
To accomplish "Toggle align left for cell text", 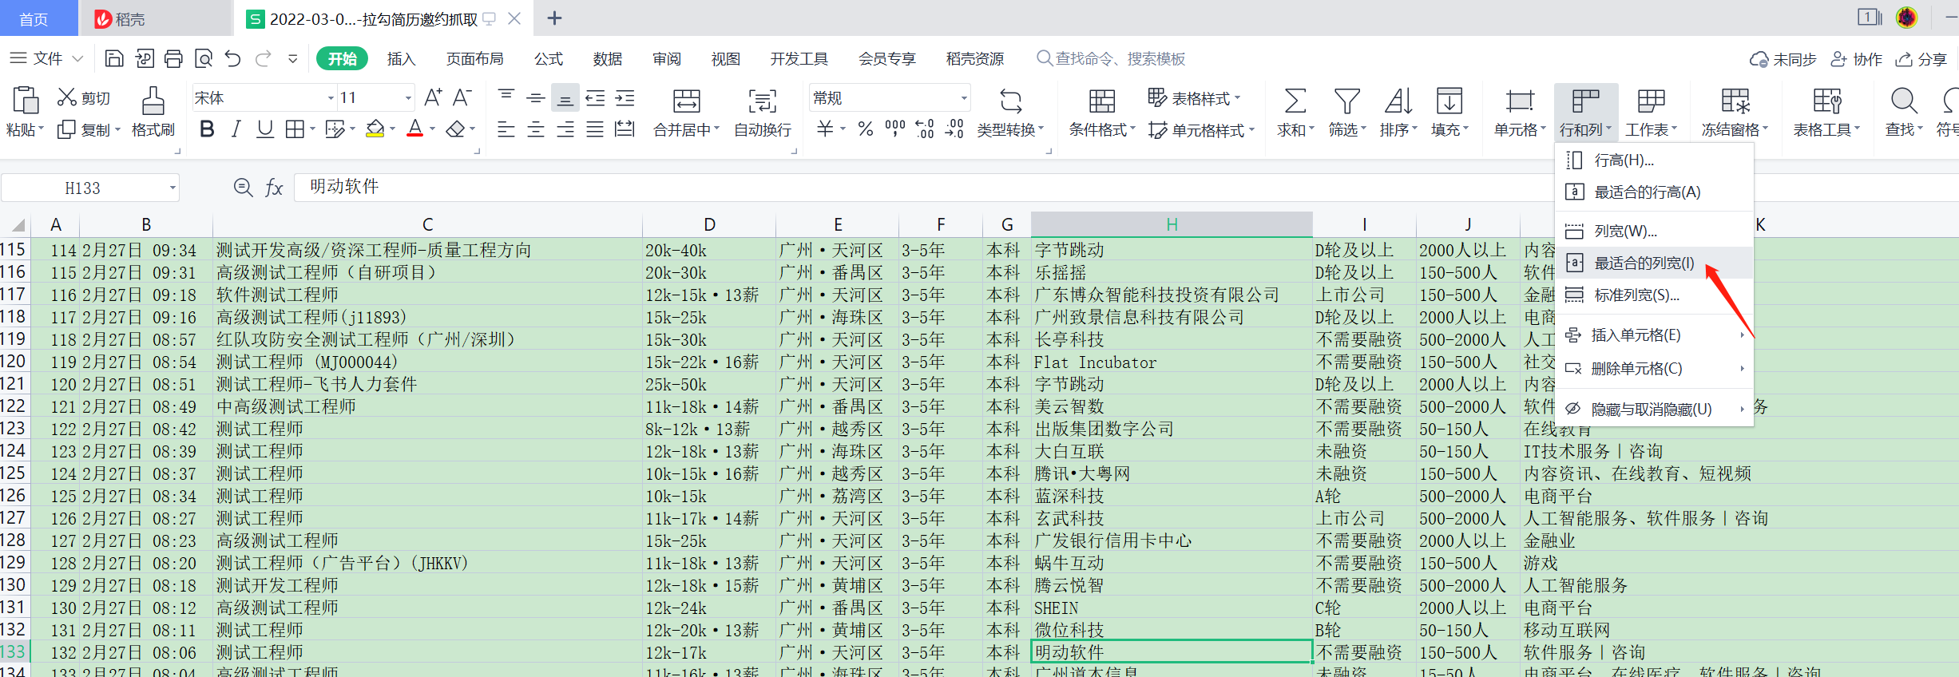I will (506, 129).
